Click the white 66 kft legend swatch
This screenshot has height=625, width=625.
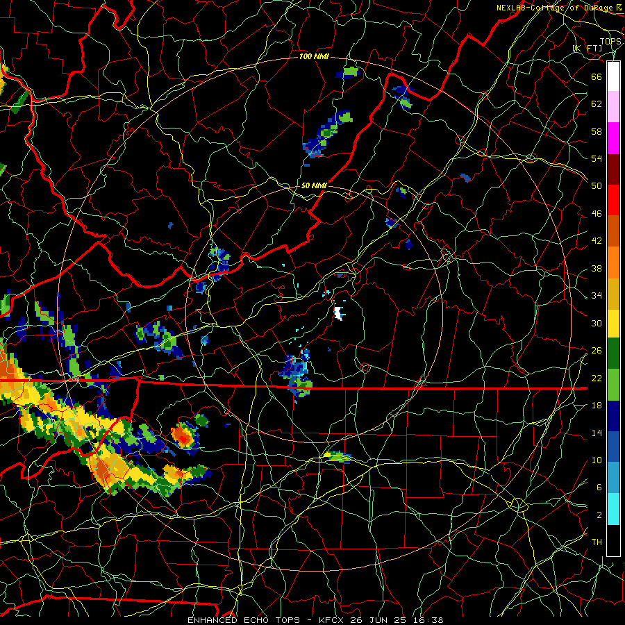click(613, 76)
